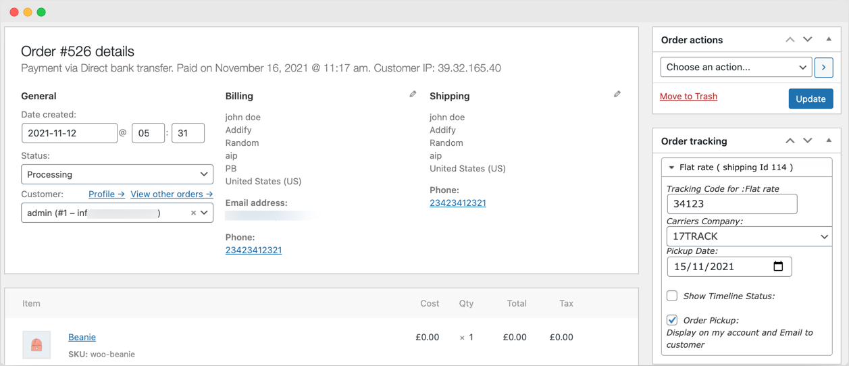Enable Show Timeline Status checkbox
This screenshot has width=849, height=366.
pos(672,296)
